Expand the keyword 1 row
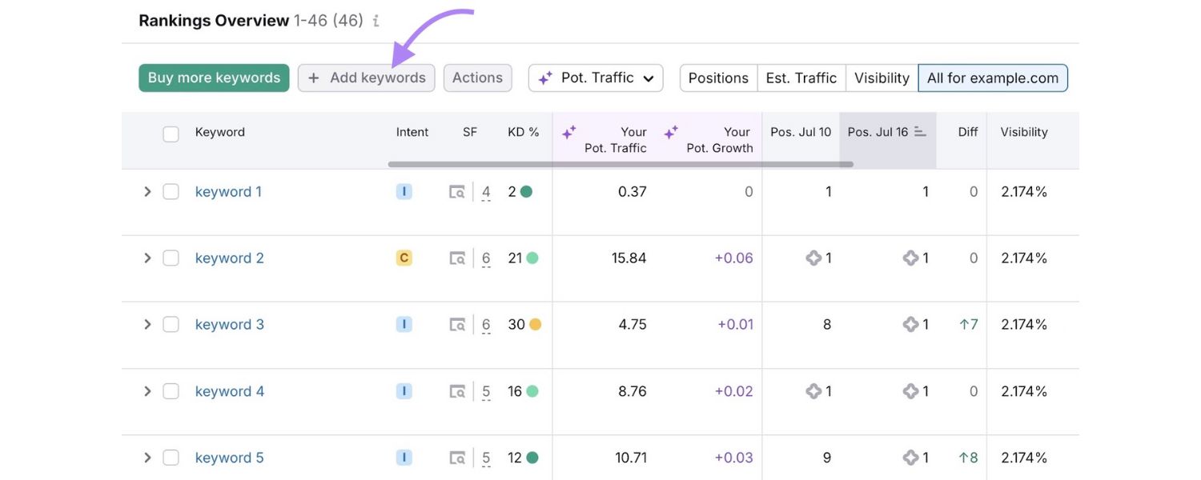This screenshot has width=1201, height=480. [147, 190]
